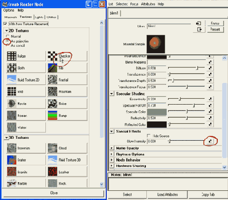Expand the Raytrace Options section

(x=112, y=154)
